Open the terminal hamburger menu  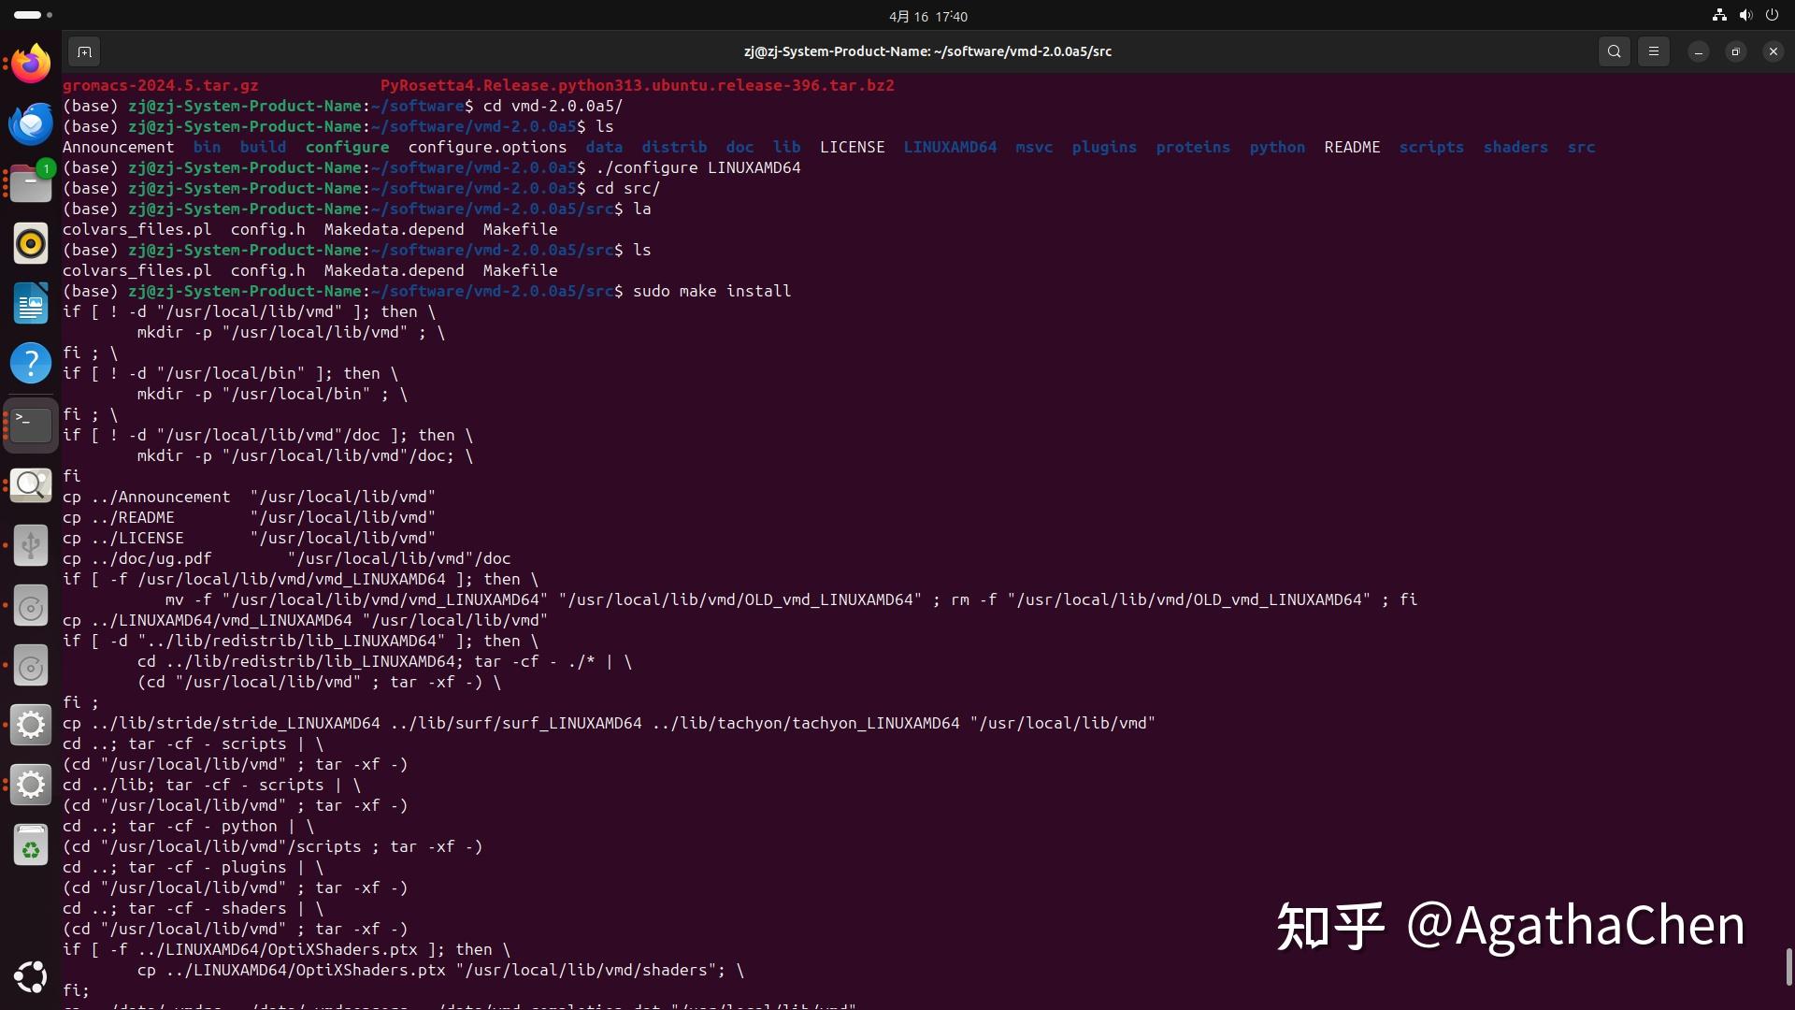[1653, 51]
